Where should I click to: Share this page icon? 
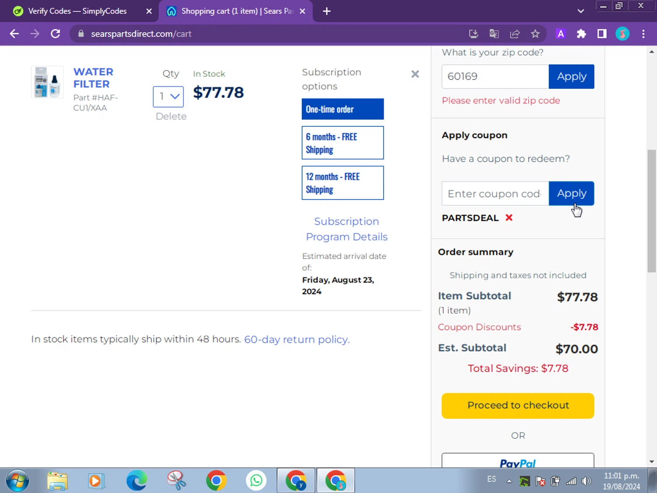(515, 34)
